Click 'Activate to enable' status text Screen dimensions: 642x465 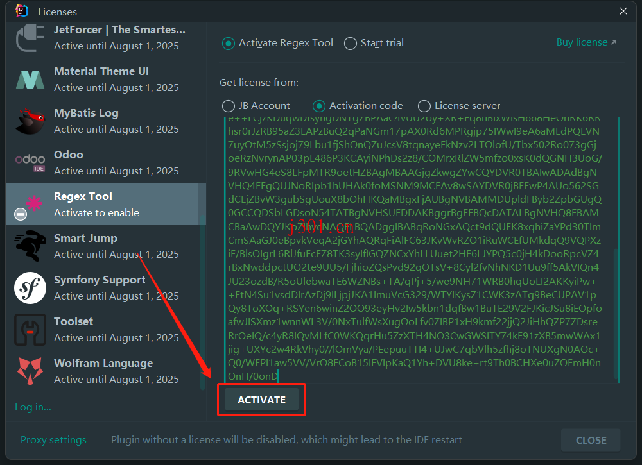pos(97,213)
